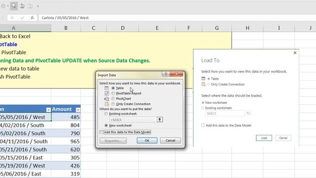Screen dimensions: 316x178
Task: Click the customize Quick Access toolbar arrow
Action: [x=38, y=6]
